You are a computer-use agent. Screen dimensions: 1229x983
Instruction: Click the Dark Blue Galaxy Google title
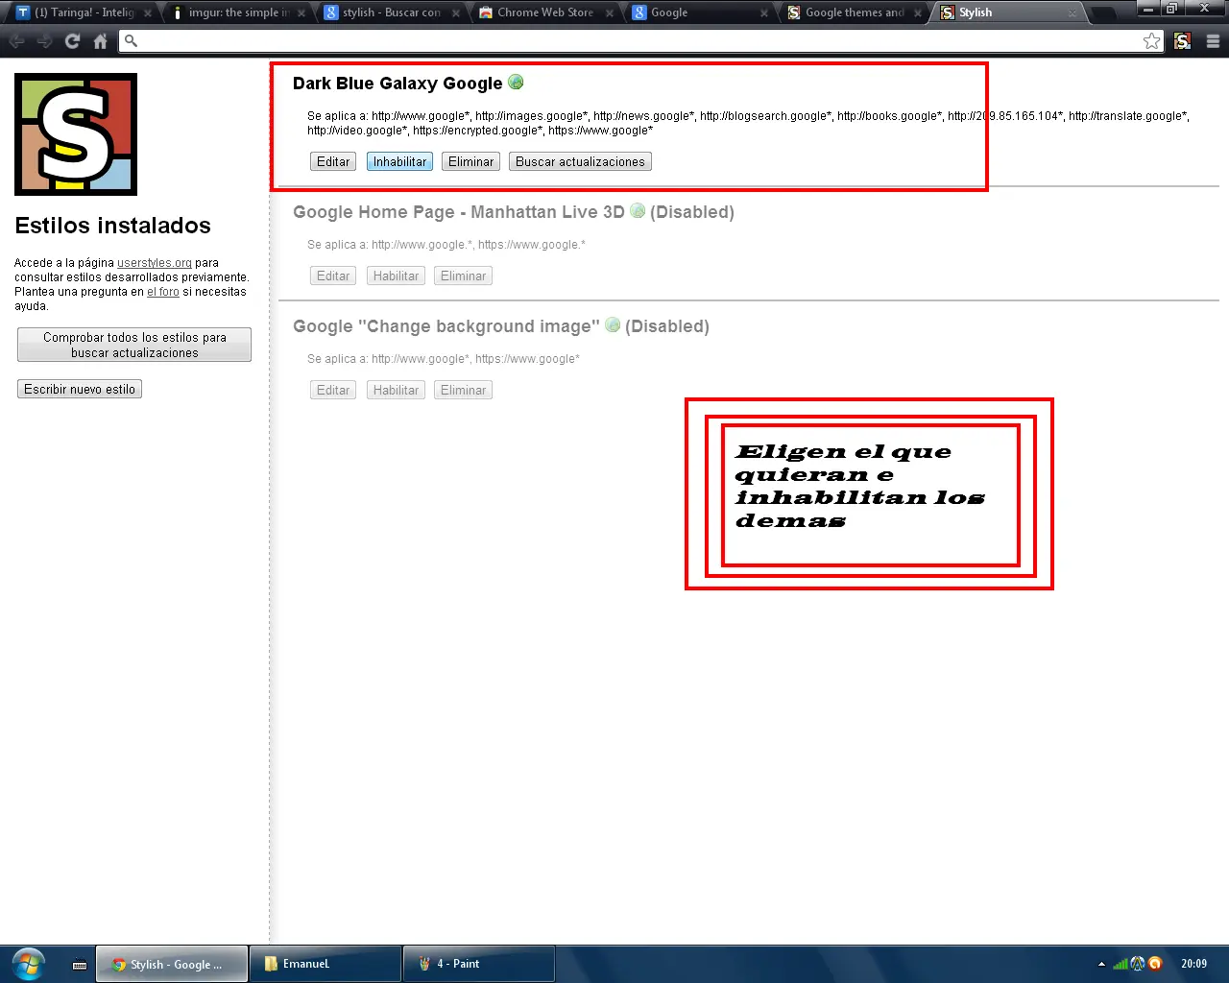(x=398, y=84)
